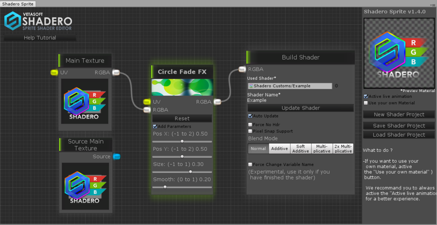Click the Used Shader object field
This screenshot has height=225, width=437.
[290, 86]
